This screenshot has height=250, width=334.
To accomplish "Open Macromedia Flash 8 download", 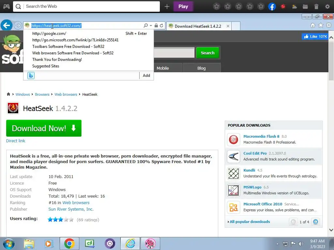I will [261, 136].
